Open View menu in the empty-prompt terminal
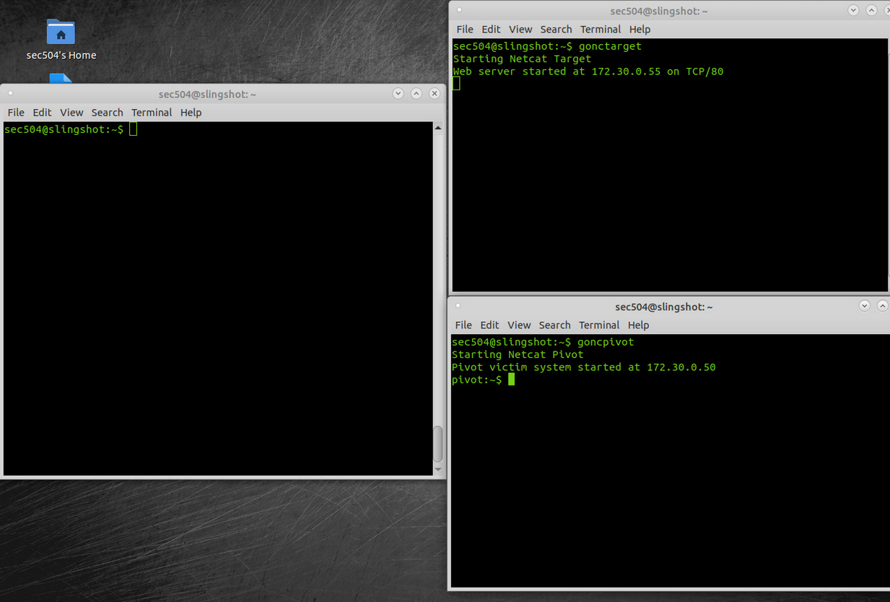This screenshot has height=602, width=890. tap(71, 113)
